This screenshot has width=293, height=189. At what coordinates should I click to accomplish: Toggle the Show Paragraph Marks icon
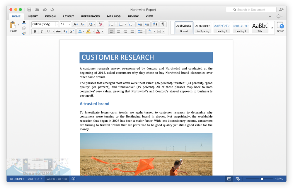[x=163, y=24]
